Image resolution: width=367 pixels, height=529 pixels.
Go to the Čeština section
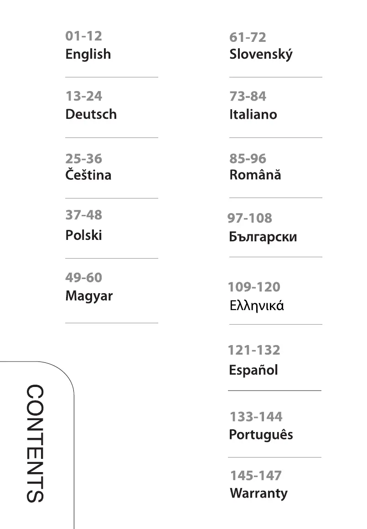coord(88,174)
